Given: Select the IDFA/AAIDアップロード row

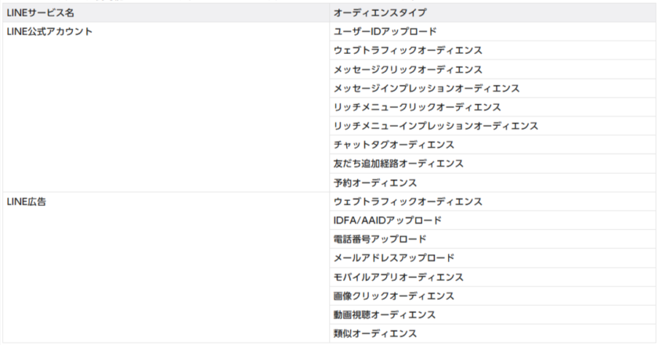Looking at the screenshot, I should (387, 221).
